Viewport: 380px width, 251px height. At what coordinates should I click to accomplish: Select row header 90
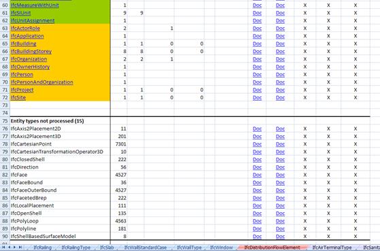click(x=5, y=236)
